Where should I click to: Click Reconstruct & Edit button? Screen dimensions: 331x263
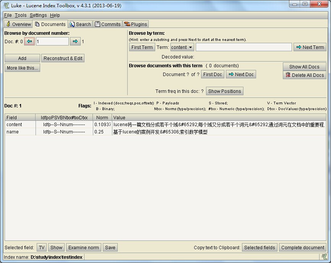63,58
